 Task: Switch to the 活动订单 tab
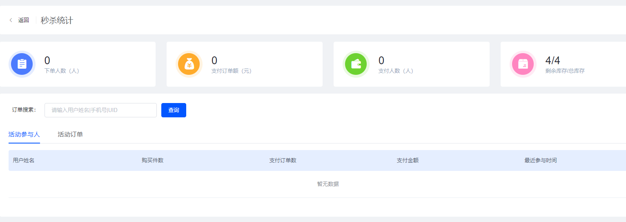[x=70, y=134]
